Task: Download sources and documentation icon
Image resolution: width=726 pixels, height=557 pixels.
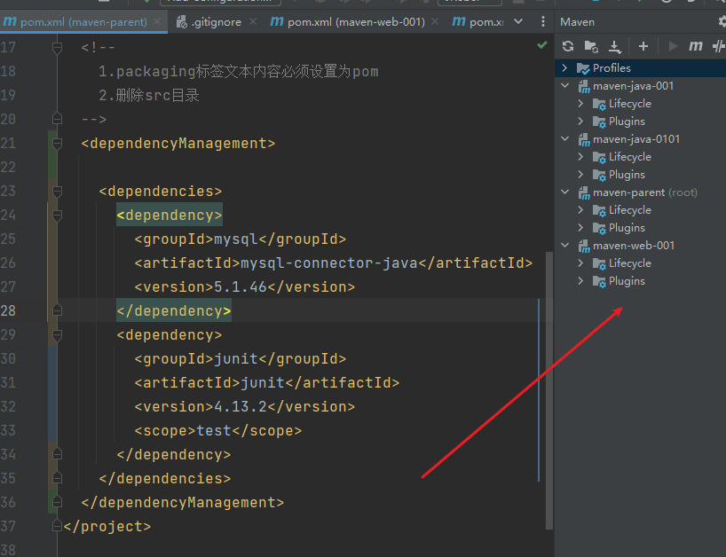Action: pyautogui.click(x=615, y=46)
